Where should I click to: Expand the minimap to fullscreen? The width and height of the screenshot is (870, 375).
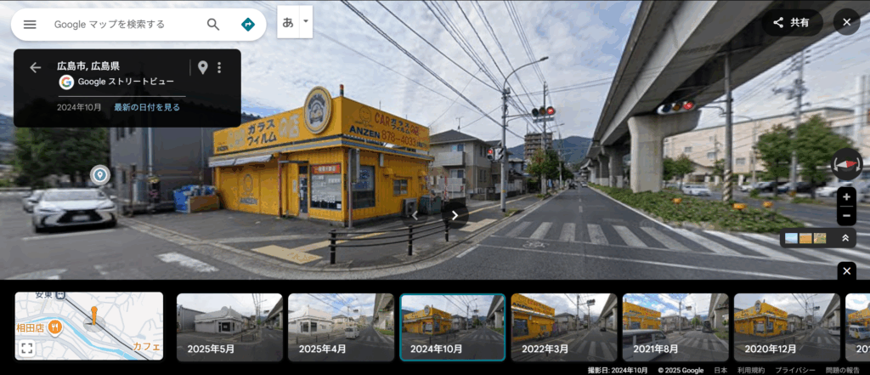click(27, 348)
